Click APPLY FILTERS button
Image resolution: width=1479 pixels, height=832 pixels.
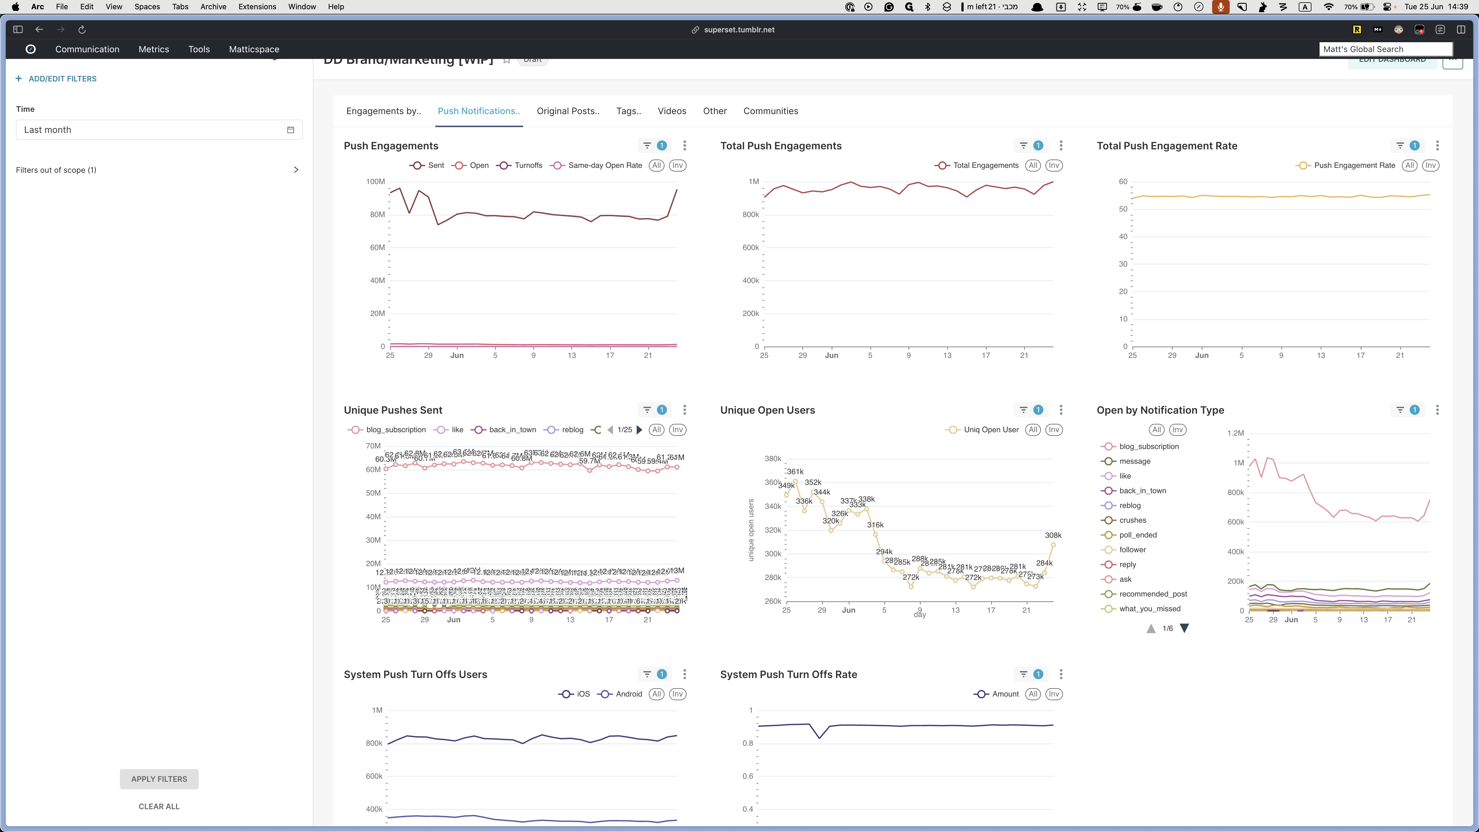click(x=159, y=779)
